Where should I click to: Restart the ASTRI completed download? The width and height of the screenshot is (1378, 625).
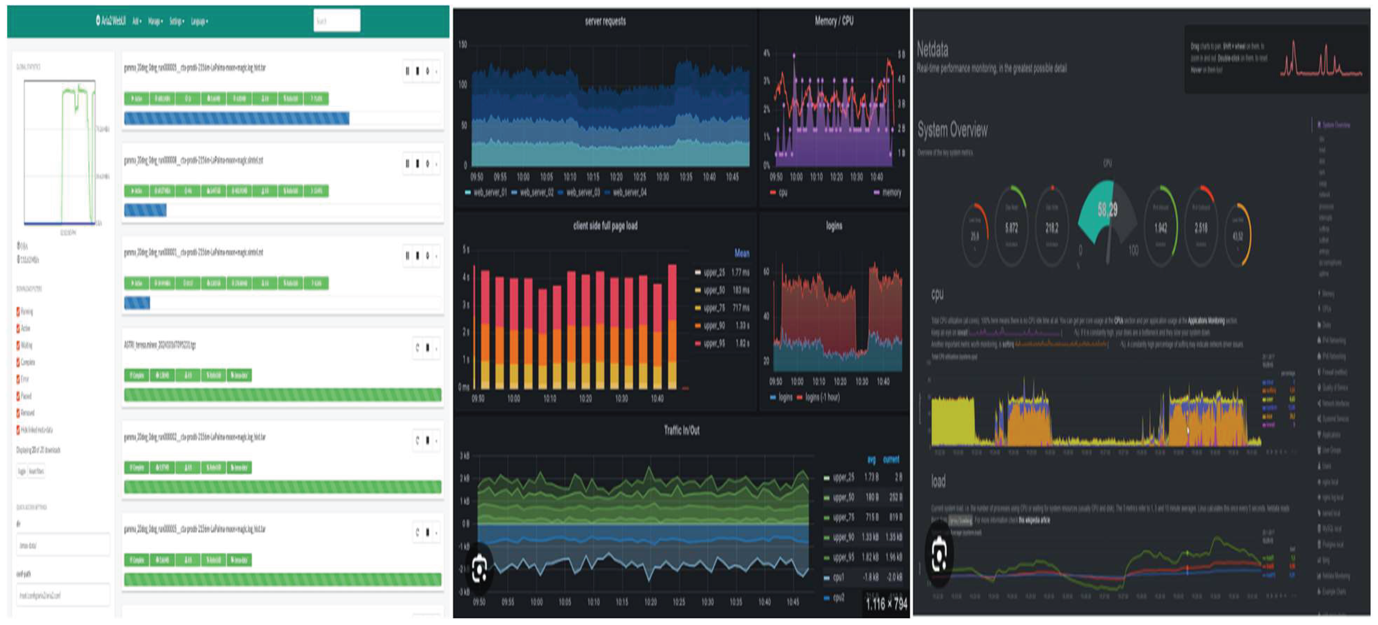point(417,348)
